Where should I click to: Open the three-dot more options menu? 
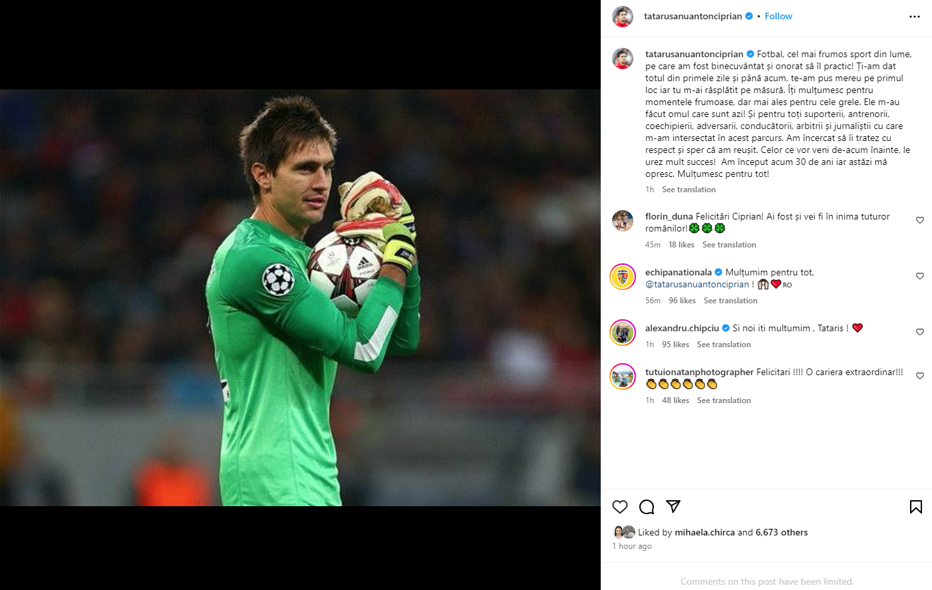click(x=915, y=17)
